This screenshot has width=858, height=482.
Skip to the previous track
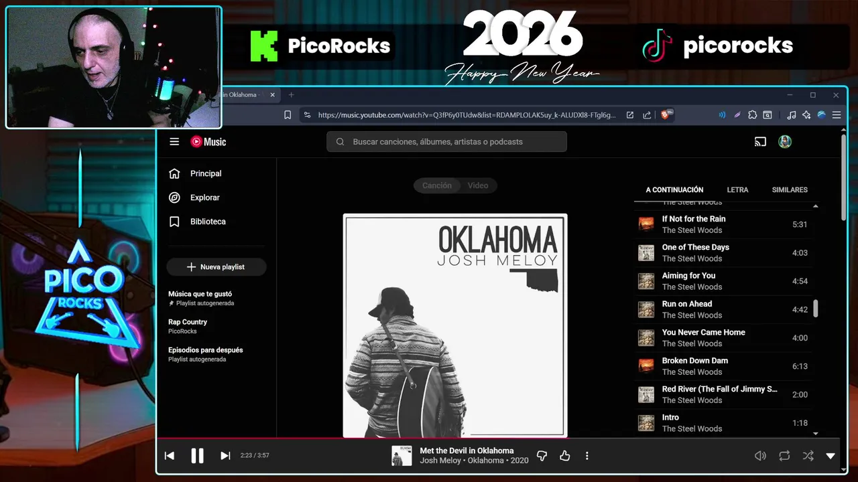tap(170, 456)
